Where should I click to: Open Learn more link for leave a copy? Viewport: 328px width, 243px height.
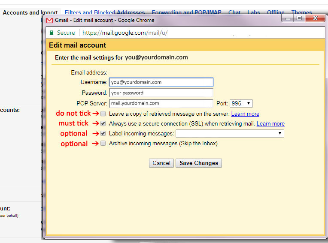245,114
